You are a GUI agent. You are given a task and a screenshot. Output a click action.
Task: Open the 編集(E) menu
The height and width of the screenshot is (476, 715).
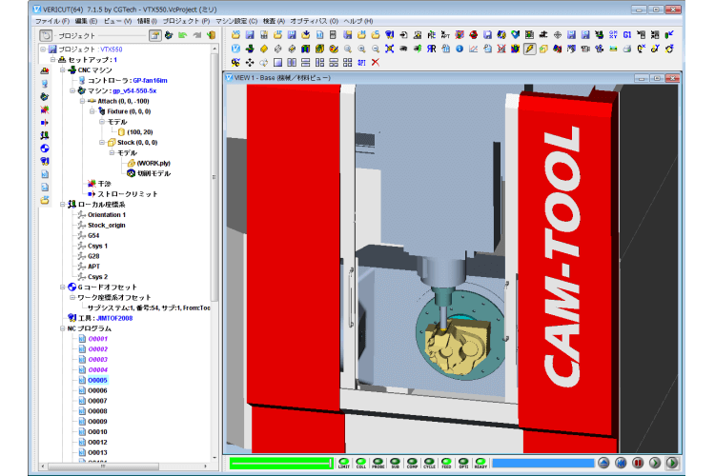(x=86, y=21)
